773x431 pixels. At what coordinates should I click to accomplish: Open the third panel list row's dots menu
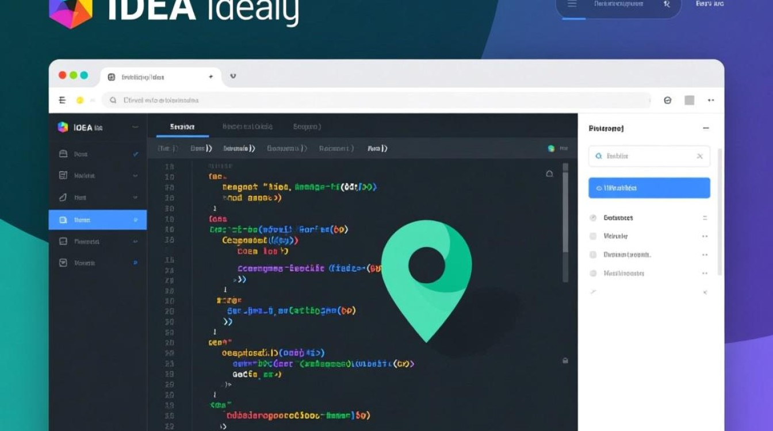pyautogui.click(x=705, y=255)
